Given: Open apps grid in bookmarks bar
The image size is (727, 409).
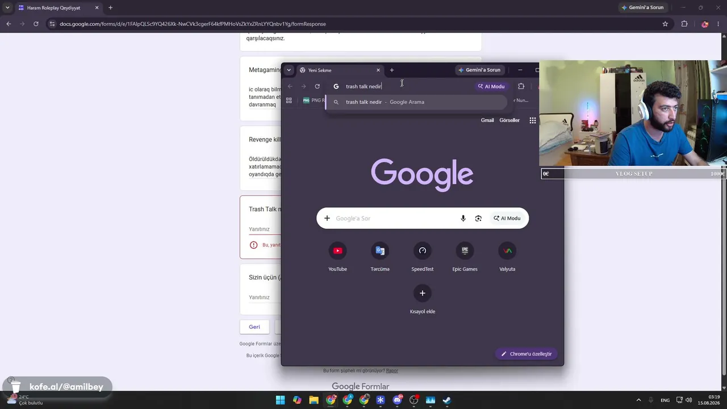Looking at the screenshot, I should coord(289,101).
